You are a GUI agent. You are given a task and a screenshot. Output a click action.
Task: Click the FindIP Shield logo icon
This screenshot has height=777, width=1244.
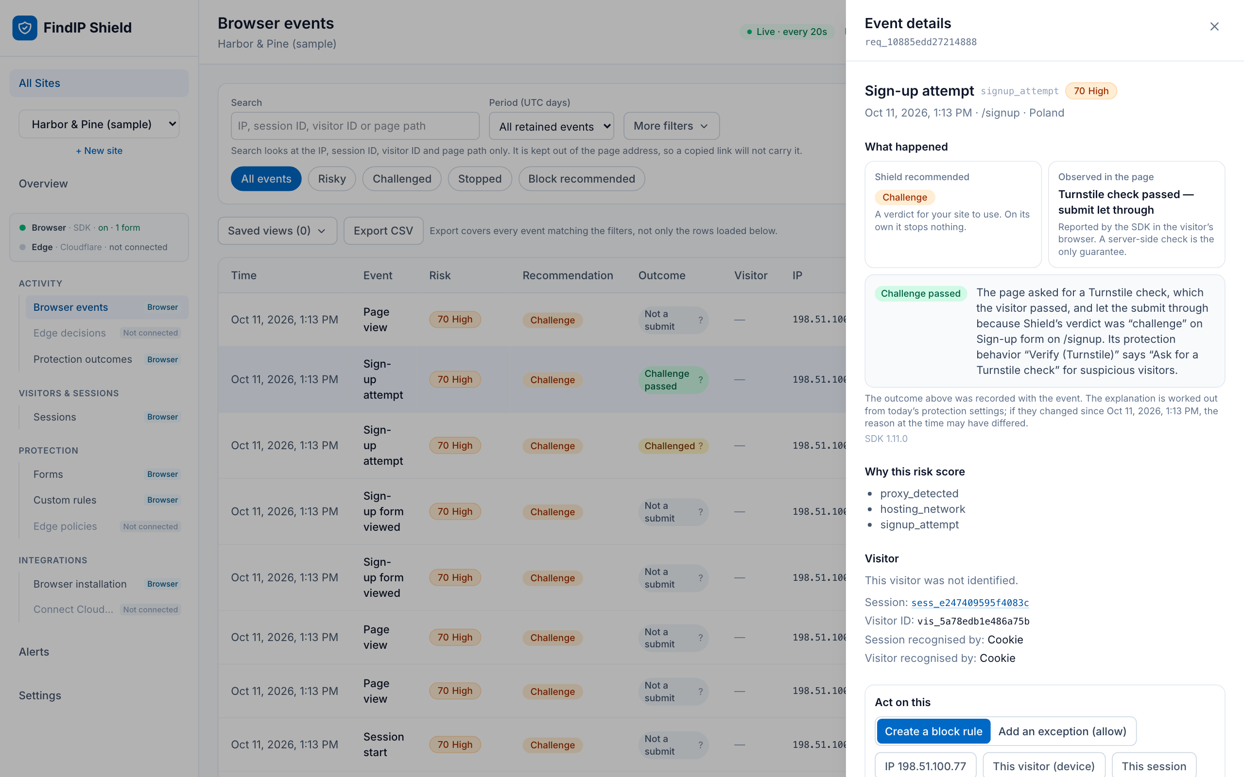pos(25,27)
